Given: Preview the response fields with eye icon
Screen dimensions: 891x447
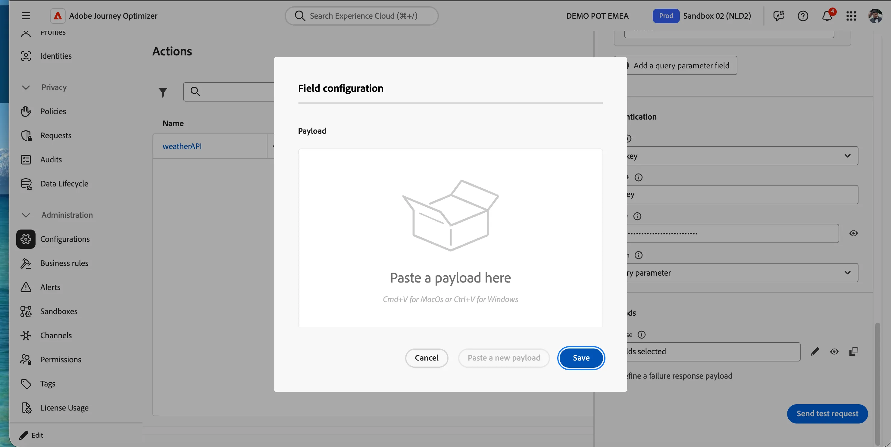Looking at the screenshot, I should tap(834, 352).
